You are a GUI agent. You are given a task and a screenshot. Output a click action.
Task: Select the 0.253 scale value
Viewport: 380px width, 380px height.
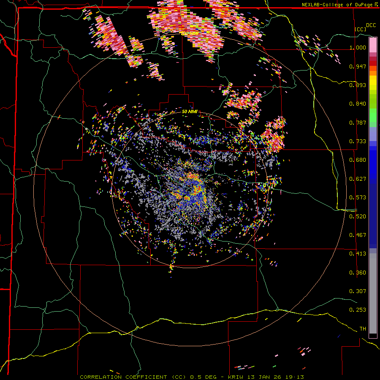(x=358, y=310)
